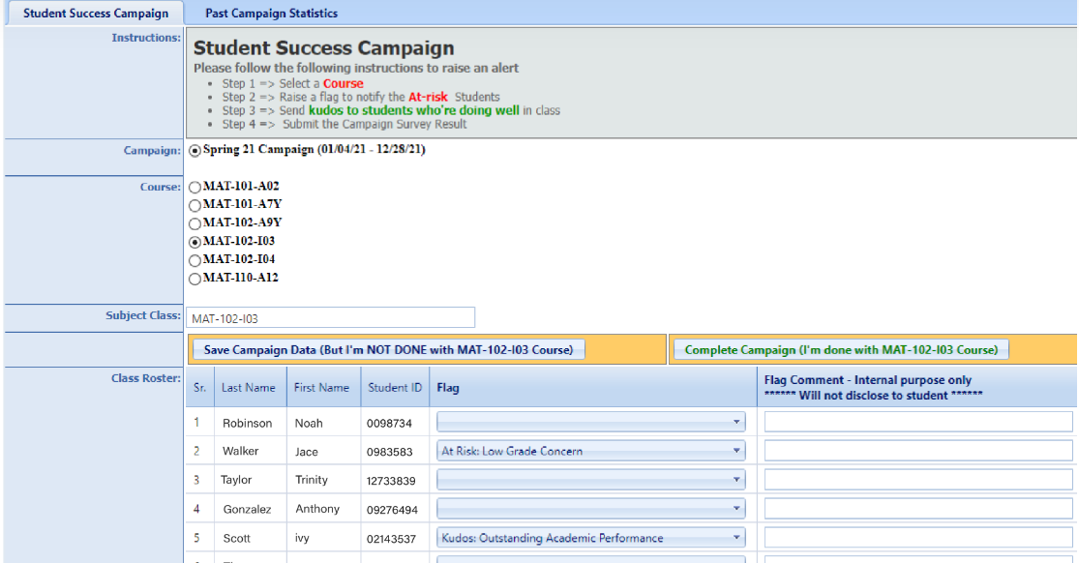Select the MAT-102-I03 course radio button
1079x563 pixels.
[195, 242]
